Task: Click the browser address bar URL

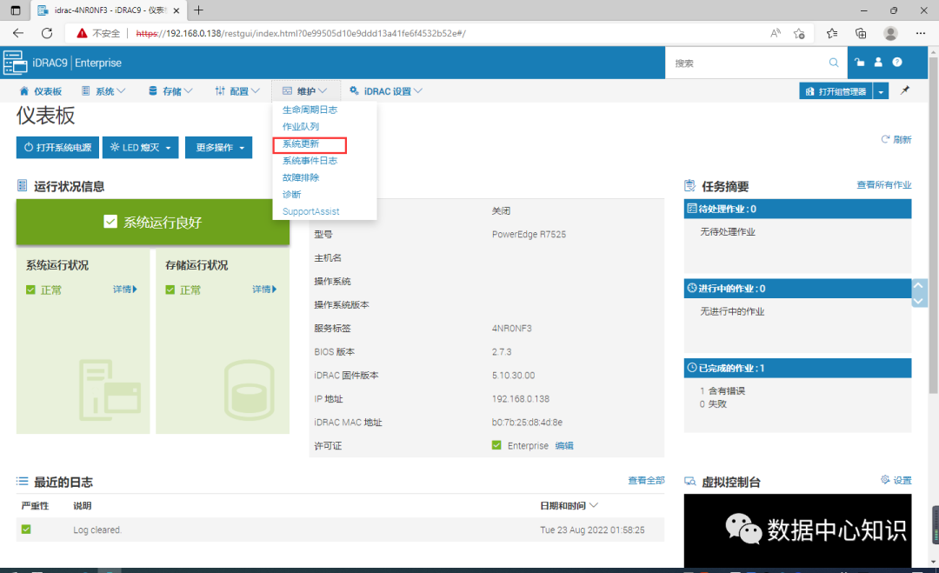Action: pyautogui.click(x=301, y=33)
